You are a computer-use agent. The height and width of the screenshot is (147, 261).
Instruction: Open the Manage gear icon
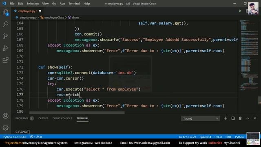click(x=5, y=128)
